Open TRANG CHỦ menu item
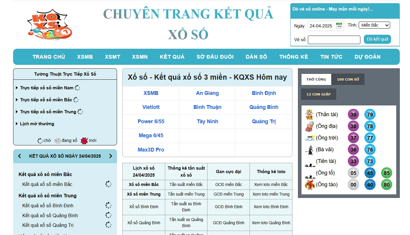 49,57
